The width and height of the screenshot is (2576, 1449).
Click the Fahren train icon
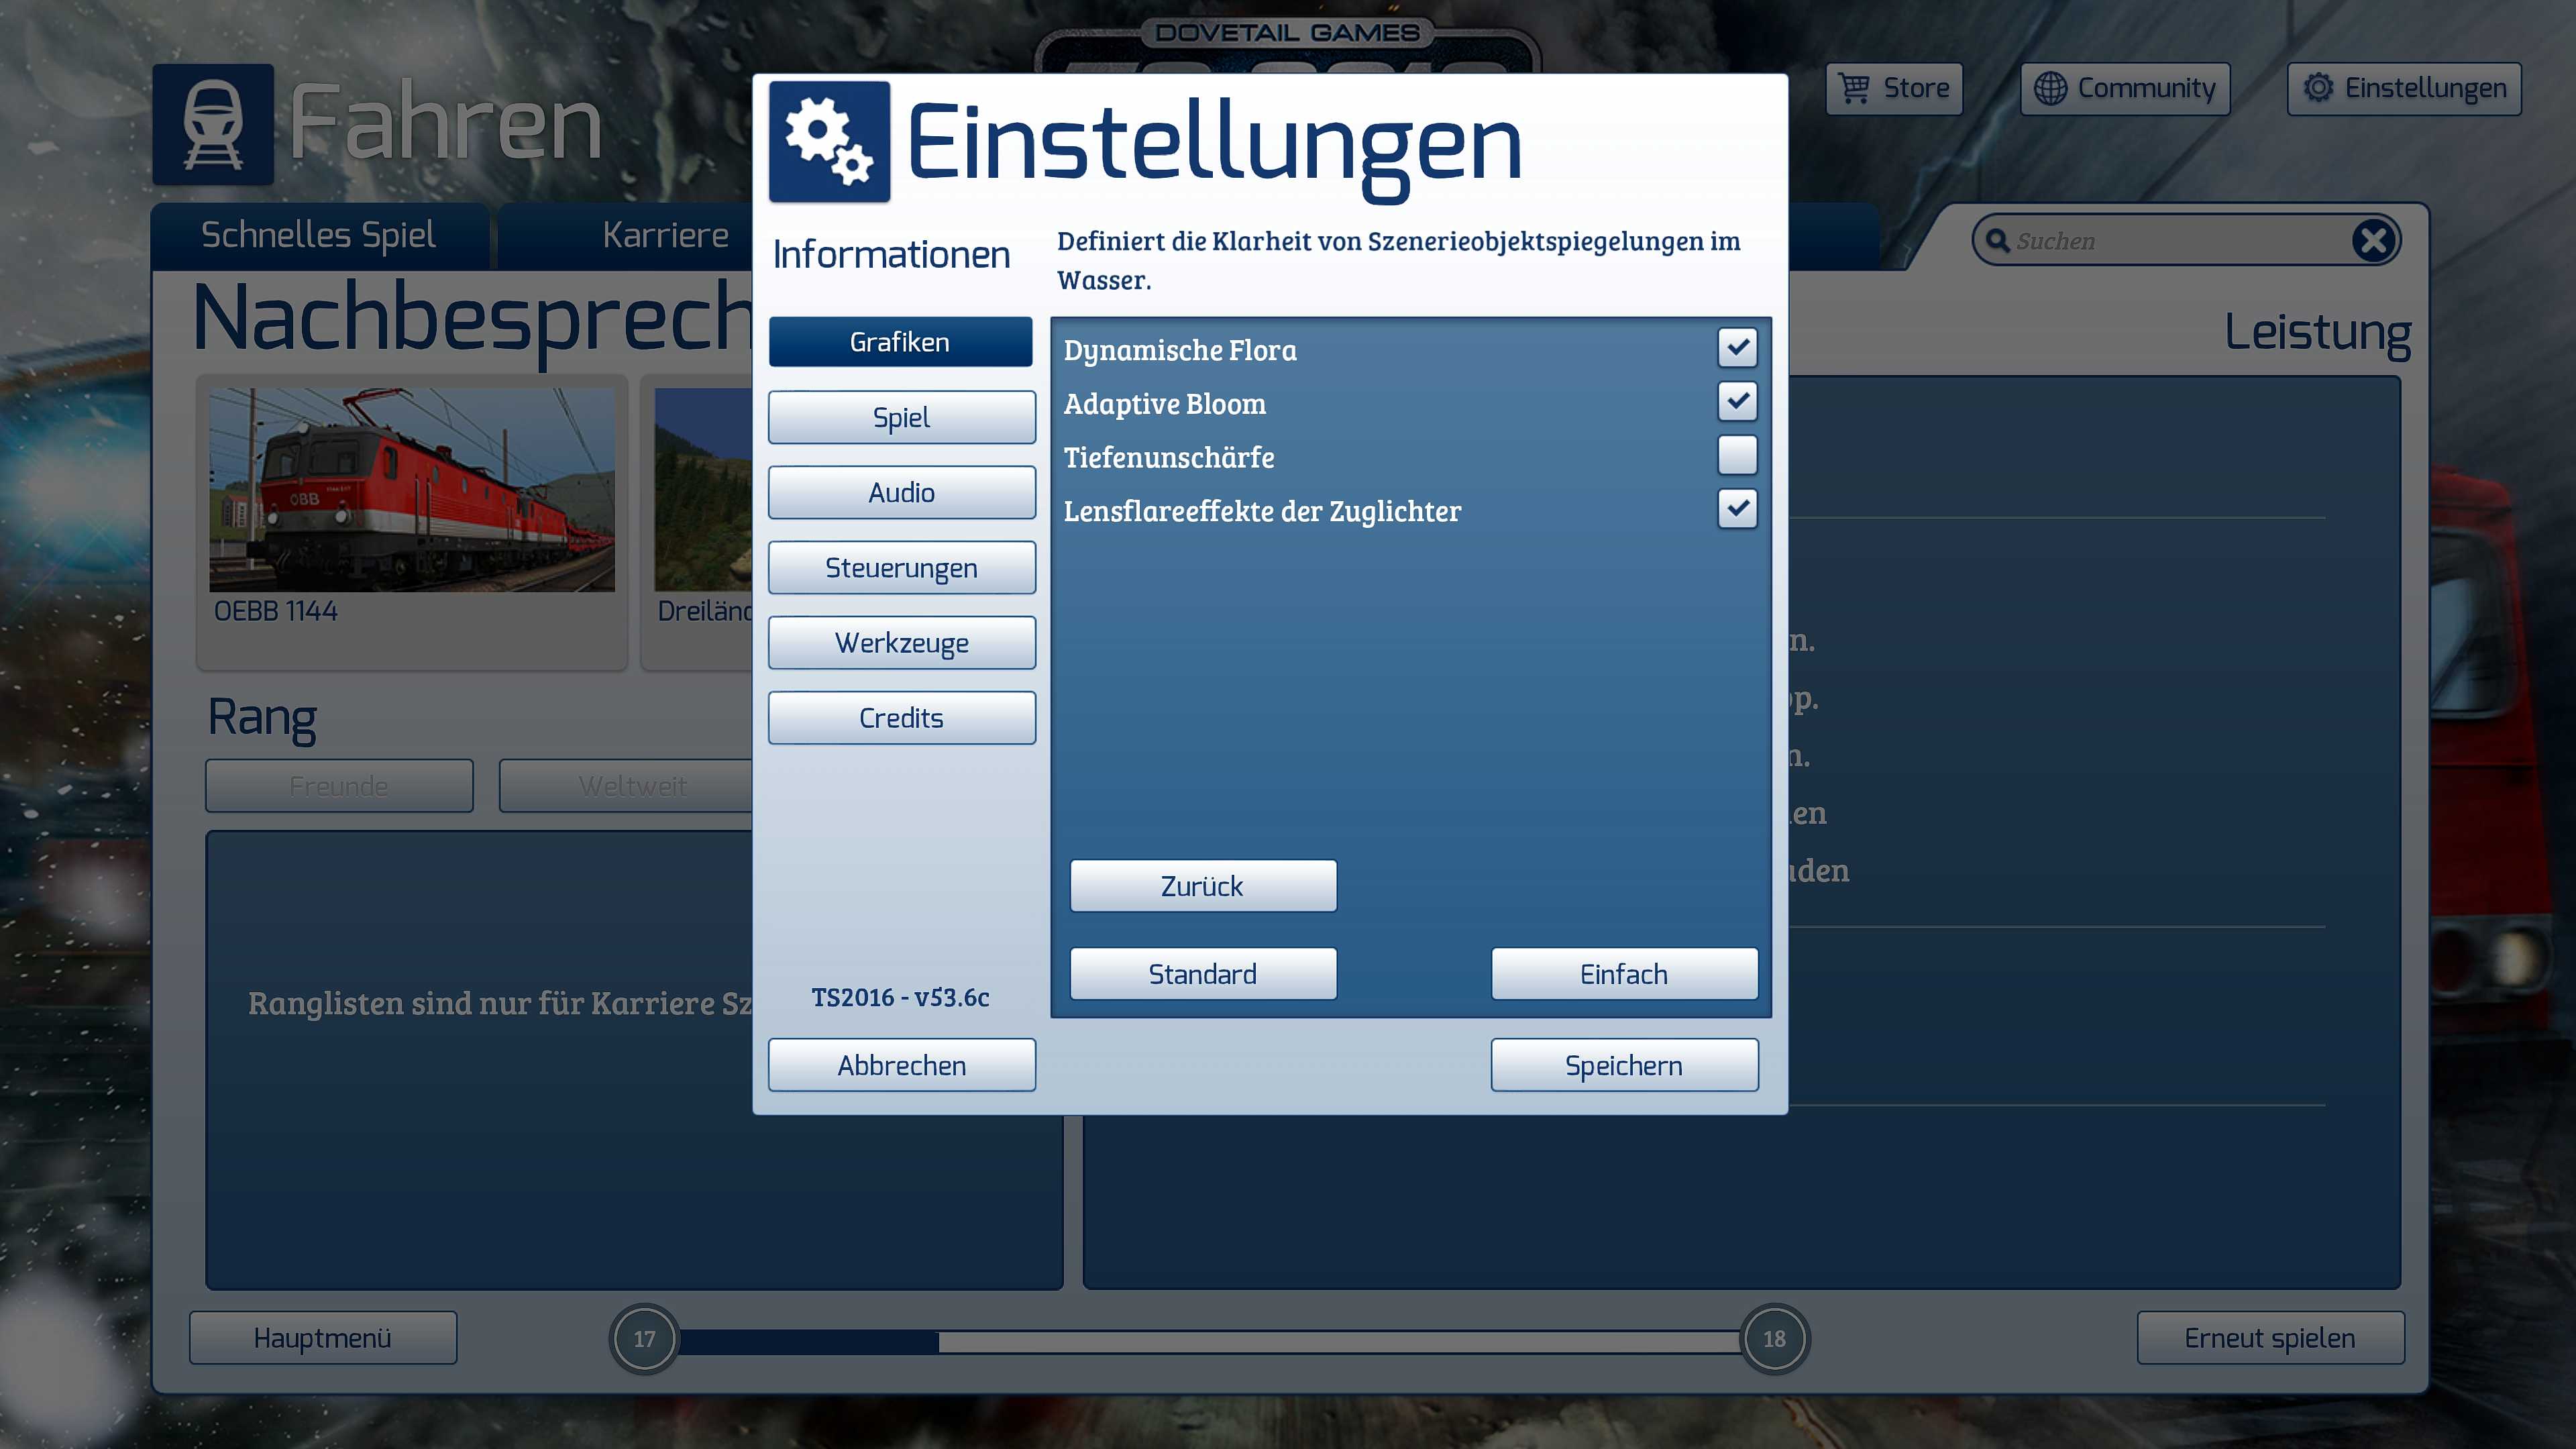(213, 124)
